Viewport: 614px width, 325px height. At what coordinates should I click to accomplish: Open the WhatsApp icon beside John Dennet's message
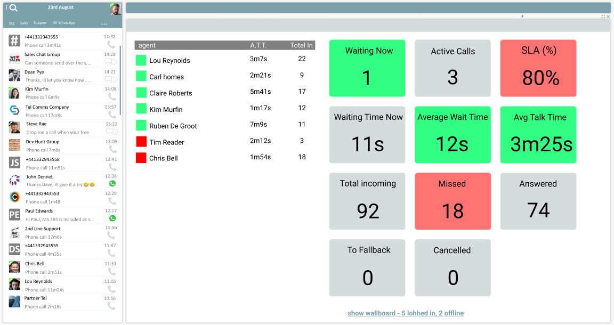[x=111, y=184]
